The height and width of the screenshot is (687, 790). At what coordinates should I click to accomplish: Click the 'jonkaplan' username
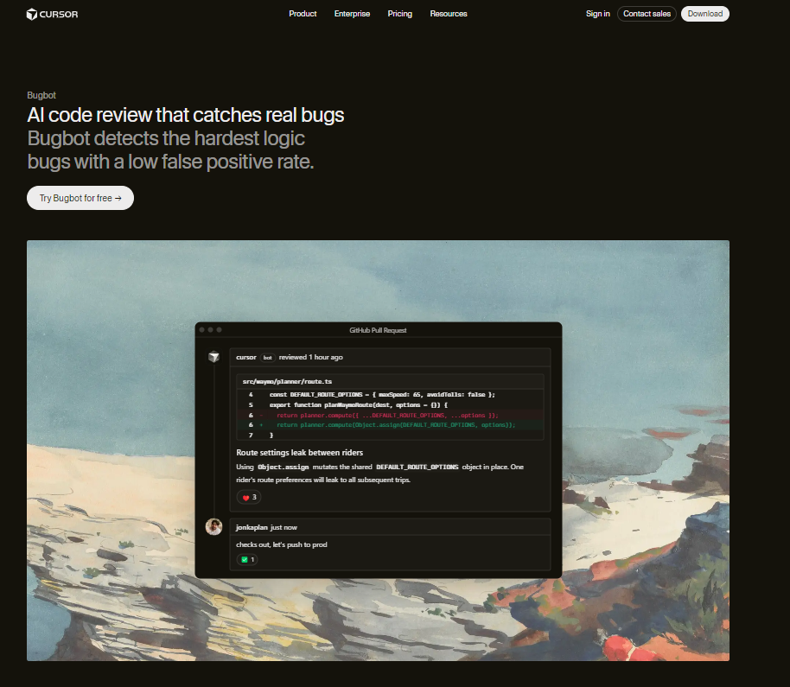click(252, 527)
